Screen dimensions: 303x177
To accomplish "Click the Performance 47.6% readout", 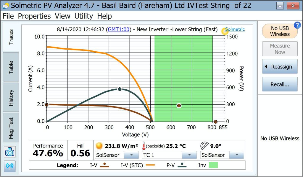I will click(x=48, y=150).
